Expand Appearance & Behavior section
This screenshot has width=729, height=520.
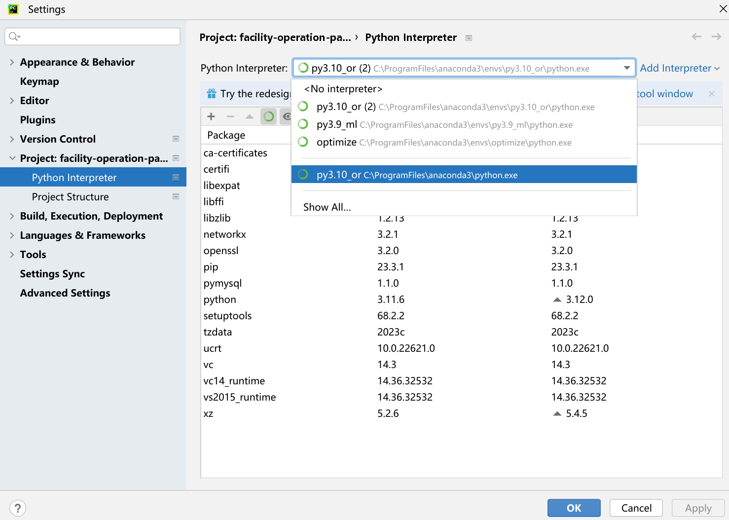(12, 62)
